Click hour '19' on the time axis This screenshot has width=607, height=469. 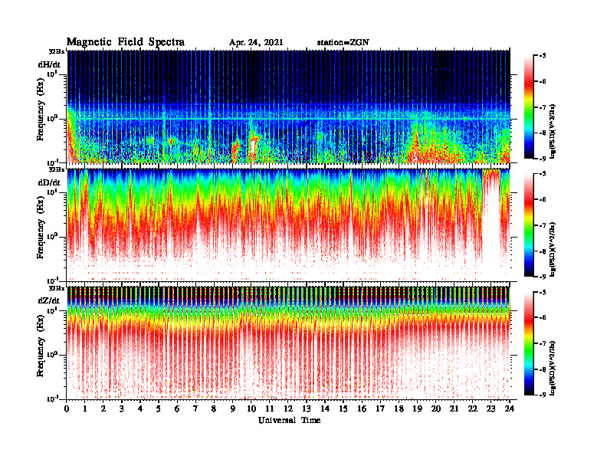[x=417, y=409]
